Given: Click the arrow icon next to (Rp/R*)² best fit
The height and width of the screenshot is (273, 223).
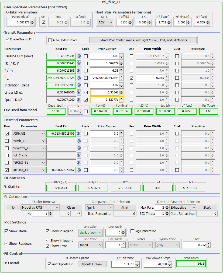Looking at the screenshot, I should (x=79, y=64).
